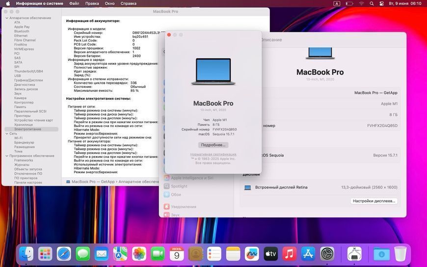Click the battery status icon in menu bar
The image size is (427, 267).
tap(349, 3)
